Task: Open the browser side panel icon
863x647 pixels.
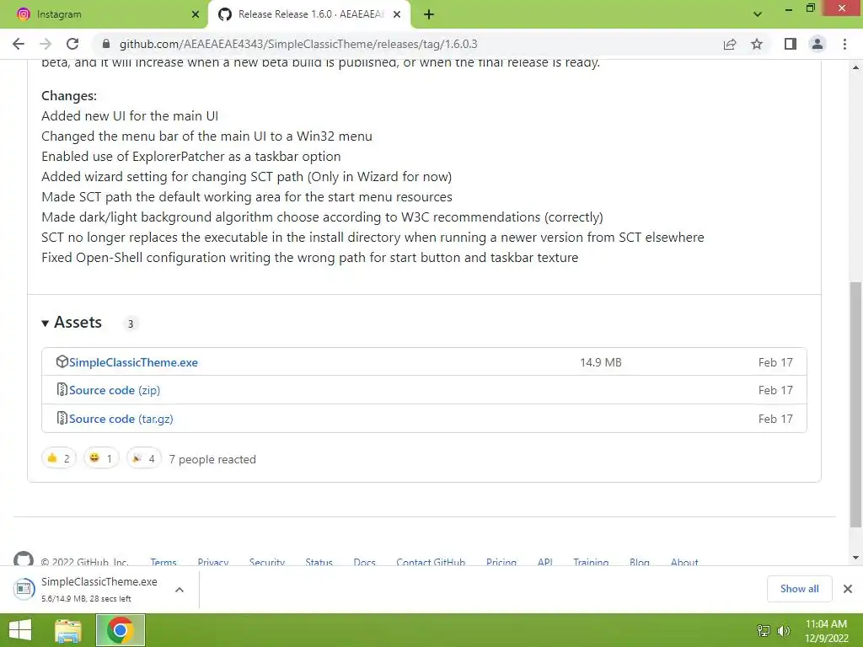Action: [x=791, y=44]
